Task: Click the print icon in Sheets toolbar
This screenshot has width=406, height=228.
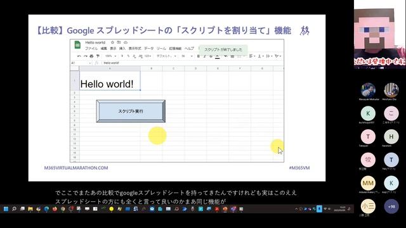Action: click(91, 56)
